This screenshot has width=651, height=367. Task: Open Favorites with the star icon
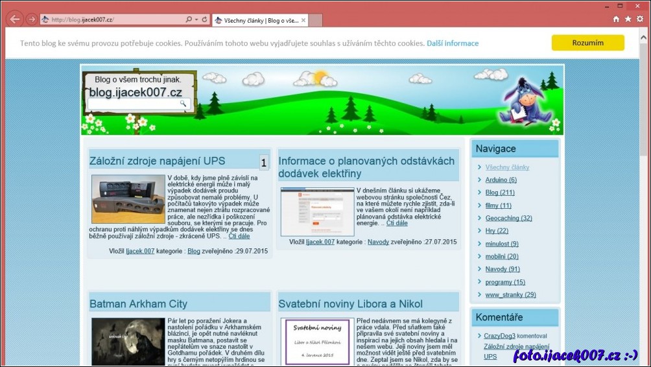628,19
